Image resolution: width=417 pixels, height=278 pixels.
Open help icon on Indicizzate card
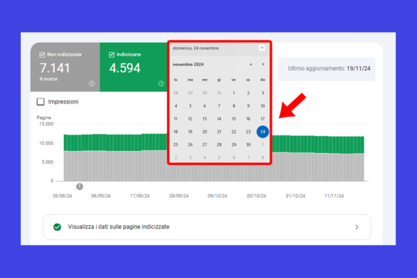[x=161, y=83]
